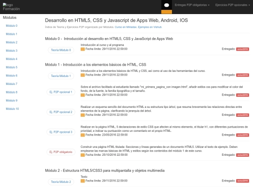Go to Módulo 7 in the sidebar
This screenshot has height=190, width=253.
(x=12, y=84)
